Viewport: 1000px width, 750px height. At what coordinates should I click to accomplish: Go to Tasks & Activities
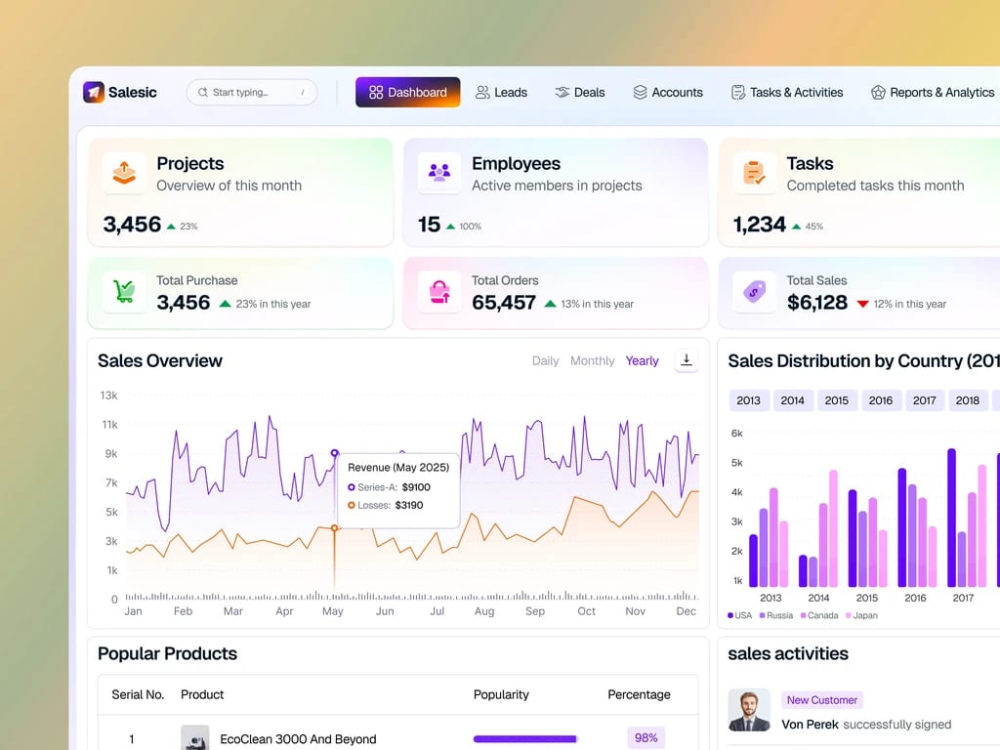click(786, 93)
